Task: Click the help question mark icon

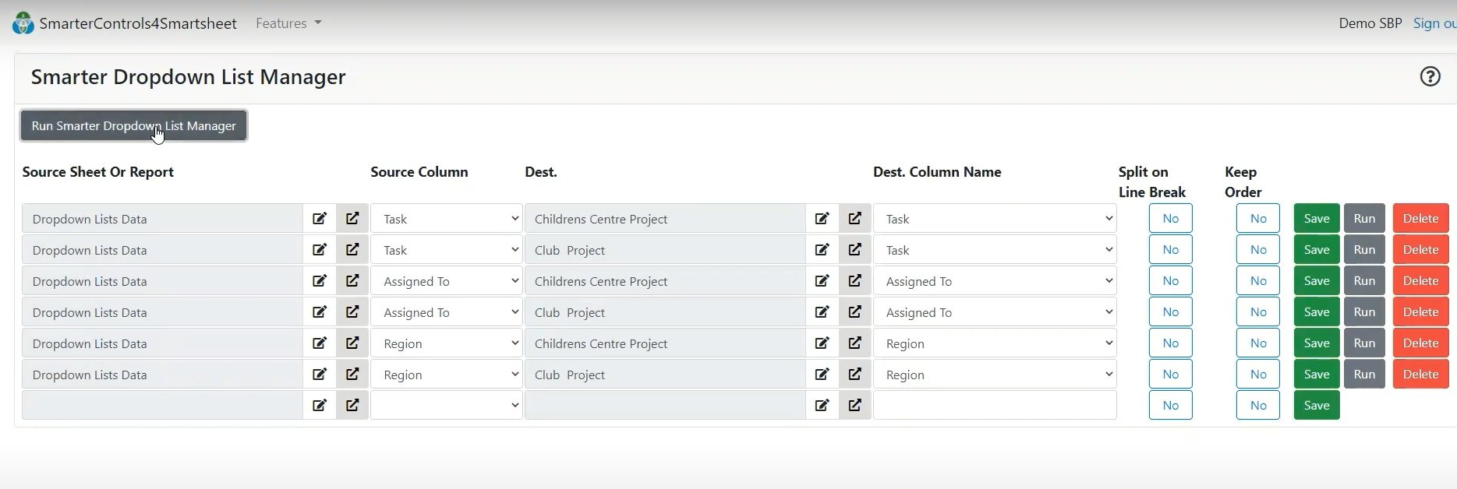Action: point(1430,76)
